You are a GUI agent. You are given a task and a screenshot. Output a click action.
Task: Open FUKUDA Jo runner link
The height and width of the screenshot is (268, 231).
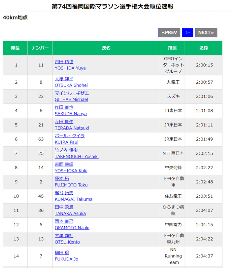coord(66,259)
